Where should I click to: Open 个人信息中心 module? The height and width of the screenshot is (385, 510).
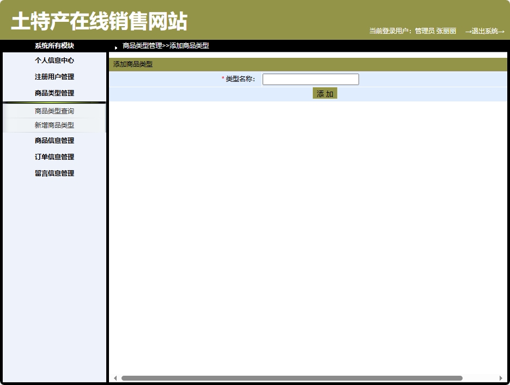click(x=54, y=61)
